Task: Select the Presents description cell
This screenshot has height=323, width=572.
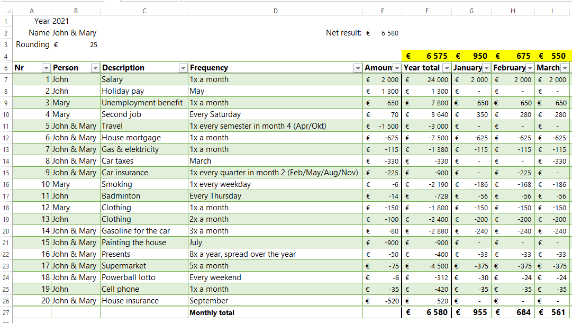Action: click(x=144, y=254)
